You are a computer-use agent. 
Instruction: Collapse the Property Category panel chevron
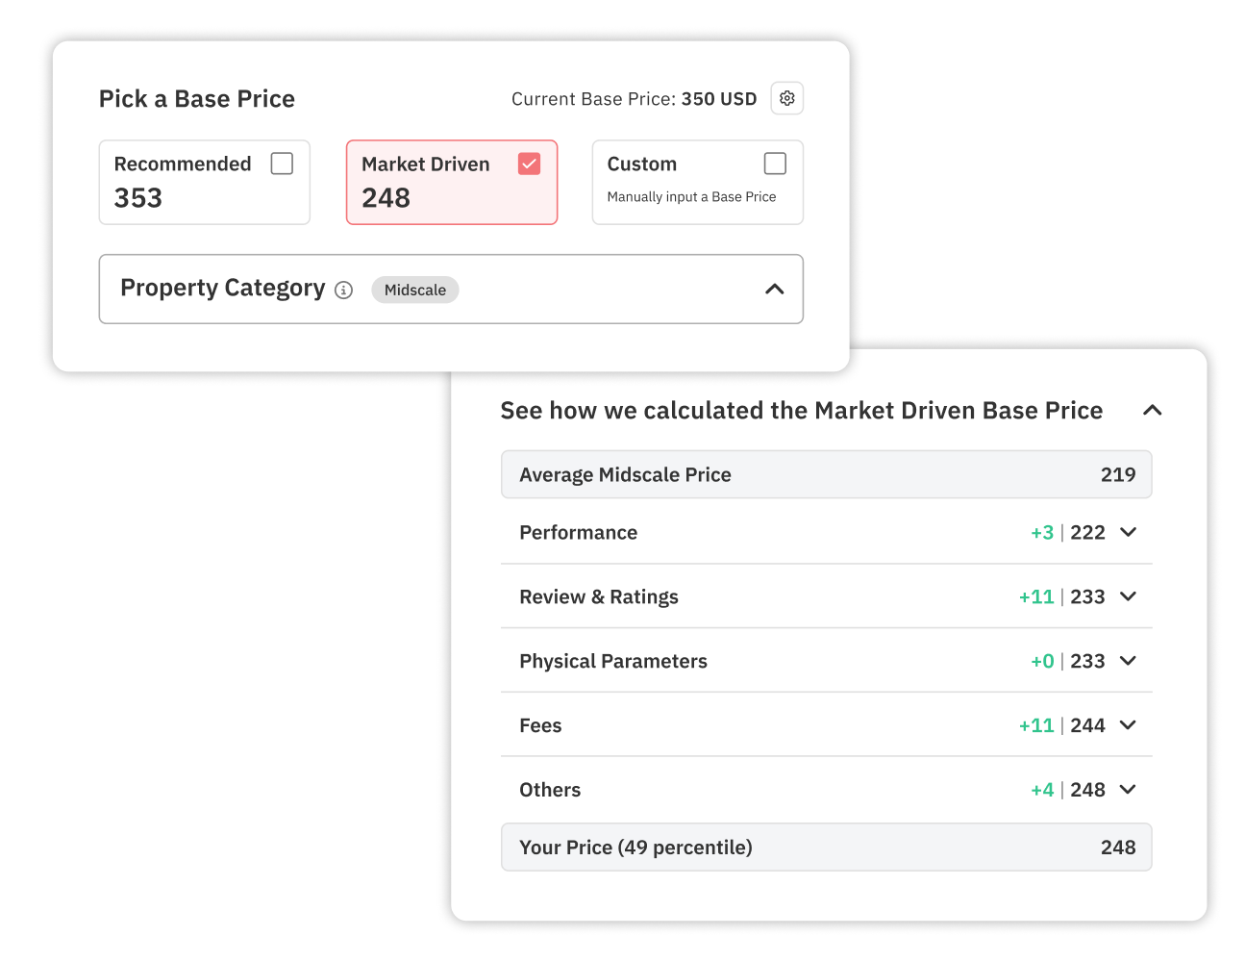coord(774,290)
